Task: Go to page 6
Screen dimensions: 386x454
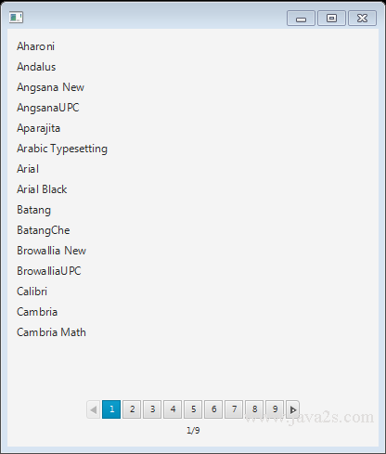Action: [x=213, y=409]
